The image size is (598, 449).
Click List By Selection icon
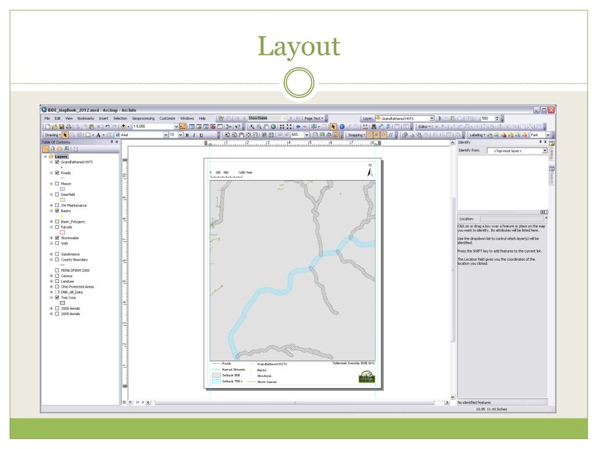click(67, 149)
